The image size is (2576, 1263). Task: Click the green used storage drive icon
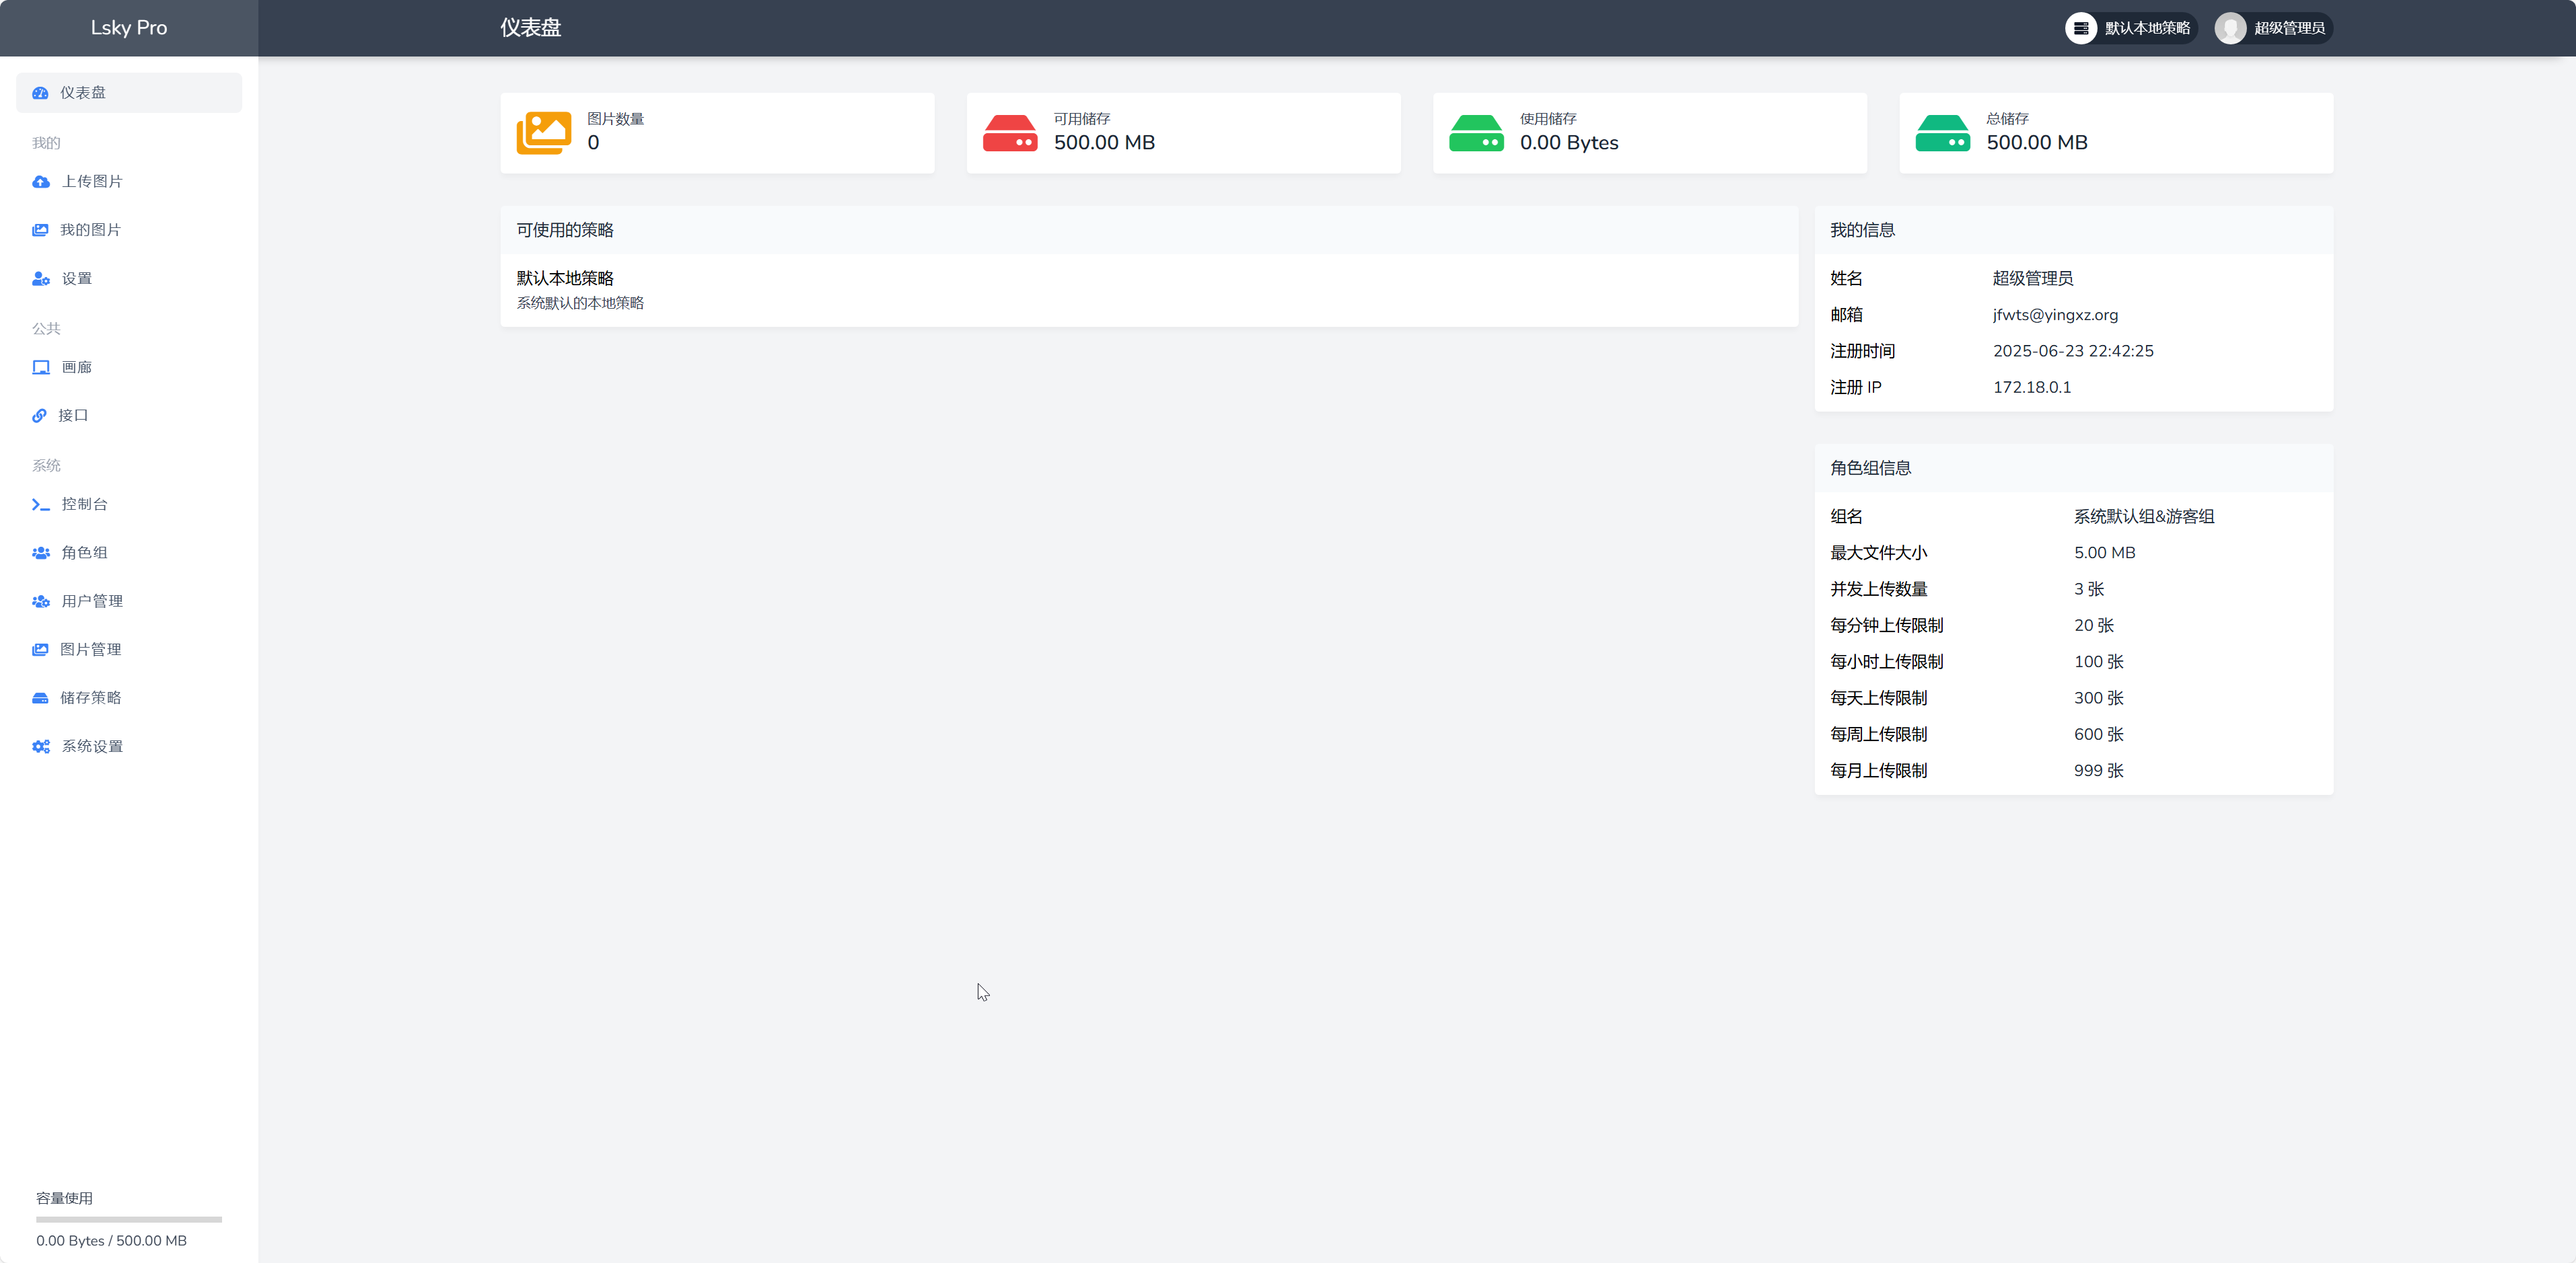tap(1476, 133)
